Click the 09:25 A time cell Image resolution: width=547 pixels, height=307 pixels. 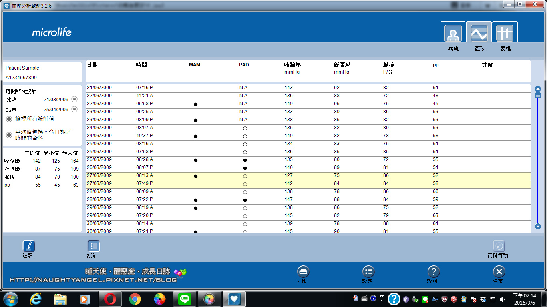(x=145, y=112)
